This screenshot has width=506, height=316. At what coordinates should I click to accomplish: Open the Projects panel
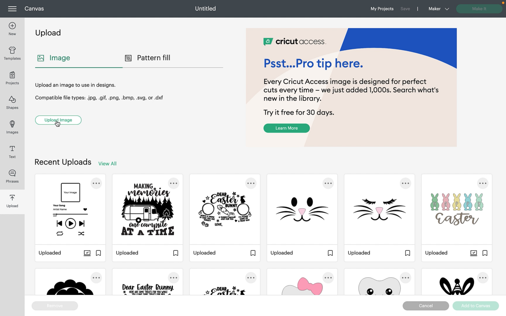(12, 78)
